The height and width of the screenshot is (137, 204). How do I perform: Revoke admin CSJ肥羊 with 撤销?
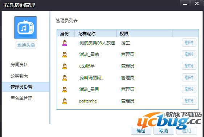tap(189, 66)
